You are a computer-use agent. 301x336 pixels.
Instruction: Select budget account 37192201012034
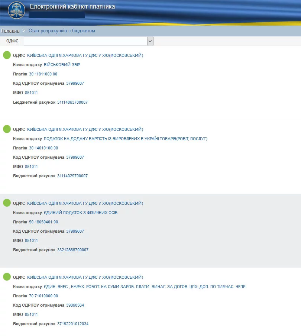(73, 324)
